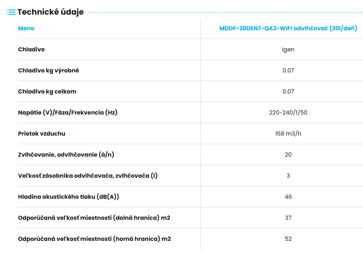The width and height of the screenshot is (363, 253).
Task: Click the 168 m3/h airflow value
Action: click(x=288, y=134)
